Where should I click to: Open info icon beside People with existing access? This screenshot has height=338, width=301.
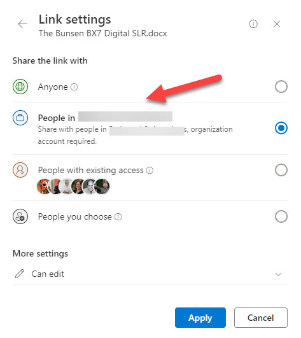(x=150, y=171)
